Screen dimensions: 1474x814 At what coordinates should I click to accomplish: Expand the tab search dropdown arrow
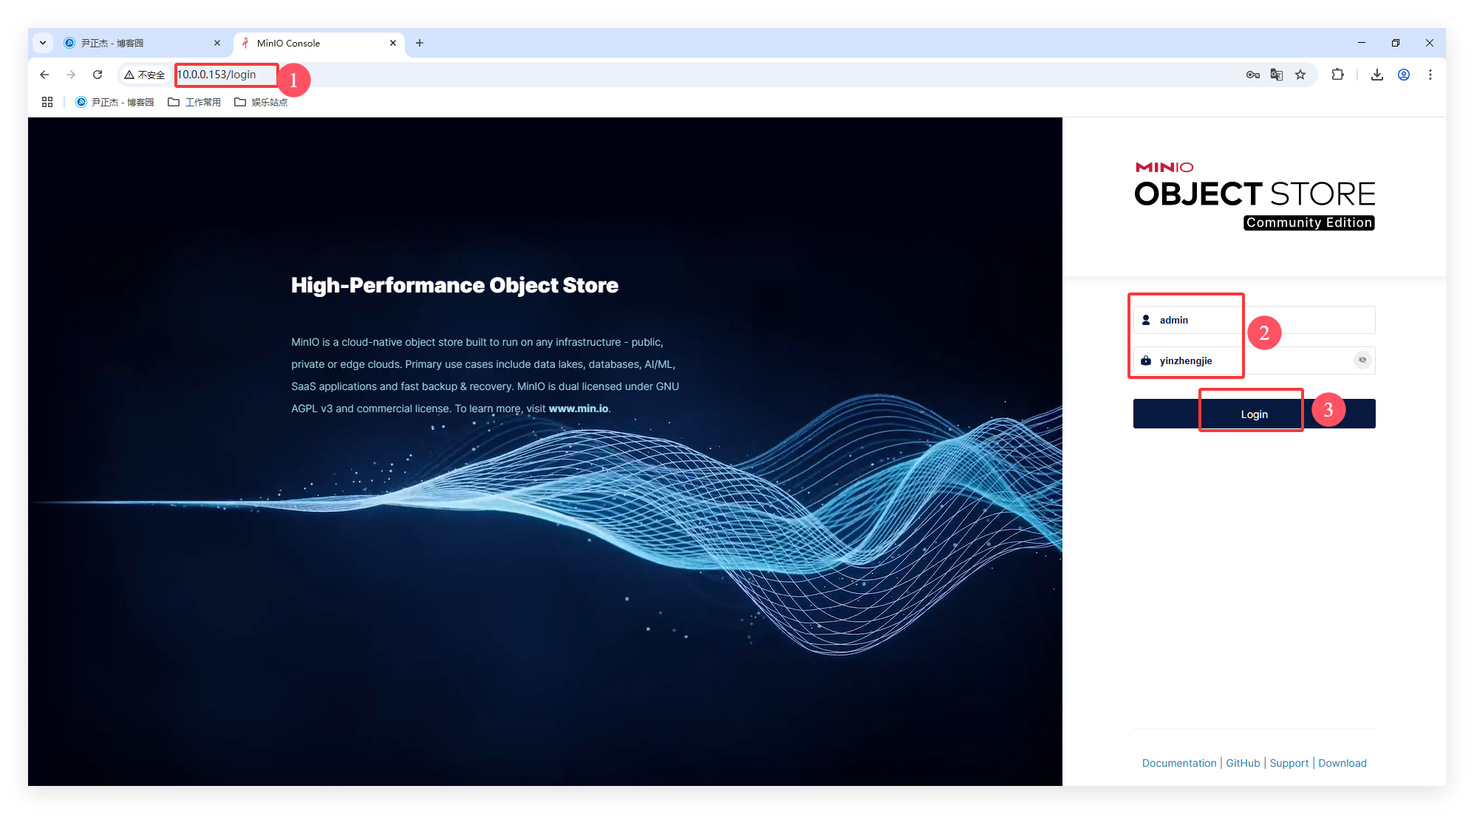[43, 43]
